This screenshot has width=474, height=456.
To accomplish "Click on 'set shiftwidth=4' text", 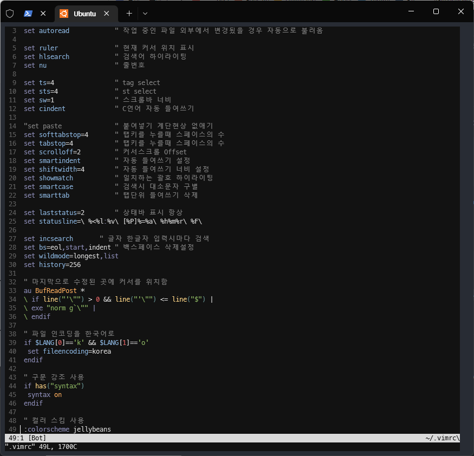I will pos(54,170).
